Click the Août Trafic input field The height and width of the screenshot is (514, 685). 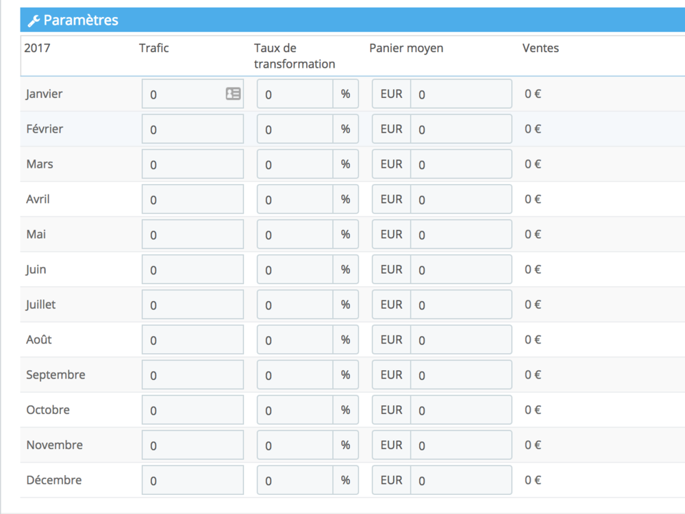[192, 340]
